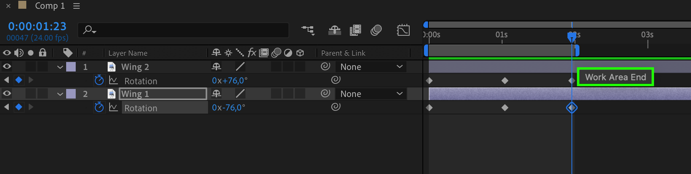Image resolution: width=691 pixels, height=174 pixels.
Task: Enable Motion Blur switch in toolbar
Action: [376, 30]
